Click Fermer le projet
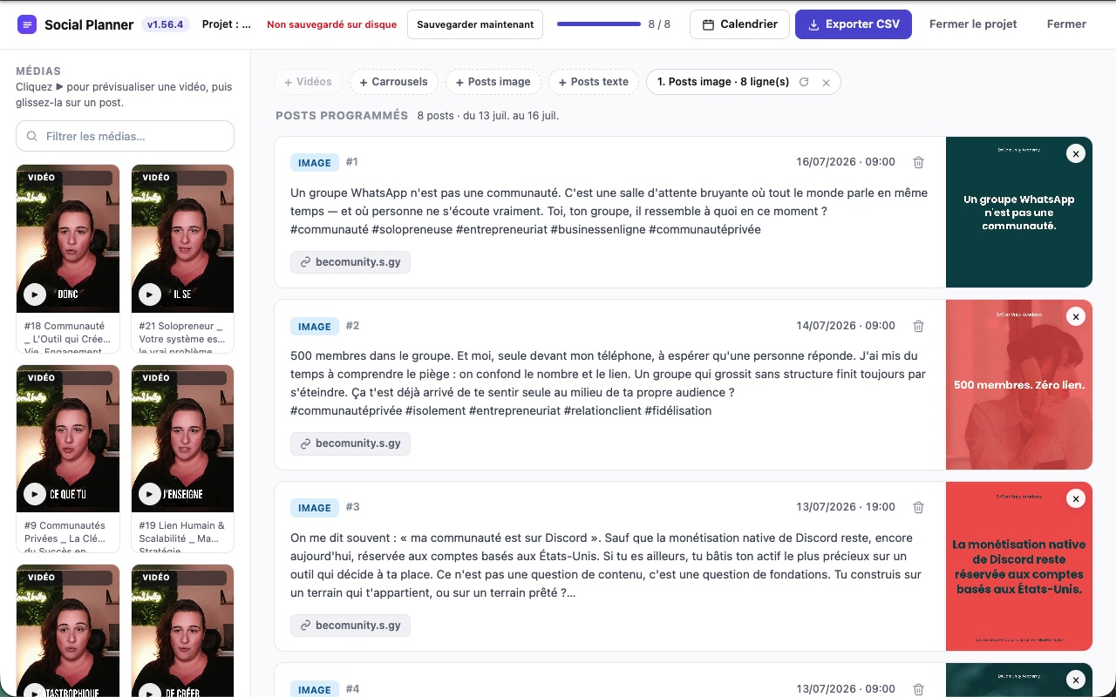 tap(973, 24)
